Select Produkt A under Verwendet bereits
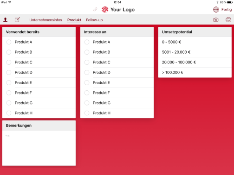This screenshot has width=234, height=175. [x=39, y=42]
